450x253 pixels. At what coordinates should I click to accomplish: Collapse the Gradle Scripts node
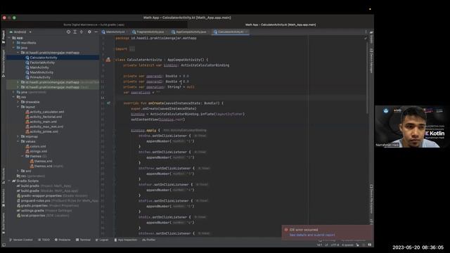[9, 181]
